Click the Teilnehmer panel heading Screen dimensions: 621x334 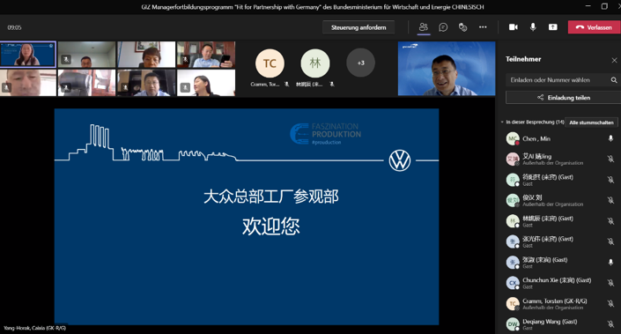coord(523,59)
